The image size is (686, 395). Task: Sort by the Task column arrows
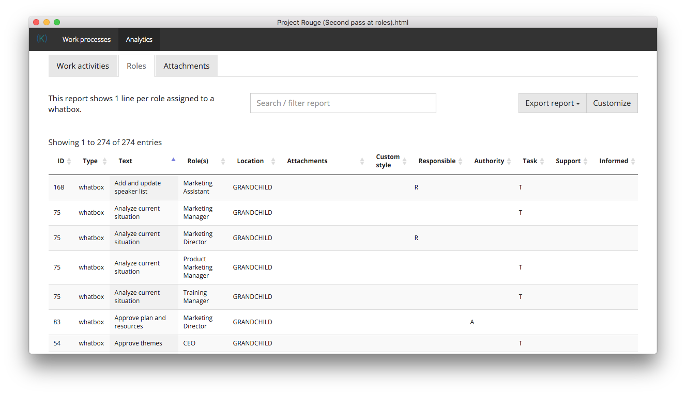tap(542, 161)
